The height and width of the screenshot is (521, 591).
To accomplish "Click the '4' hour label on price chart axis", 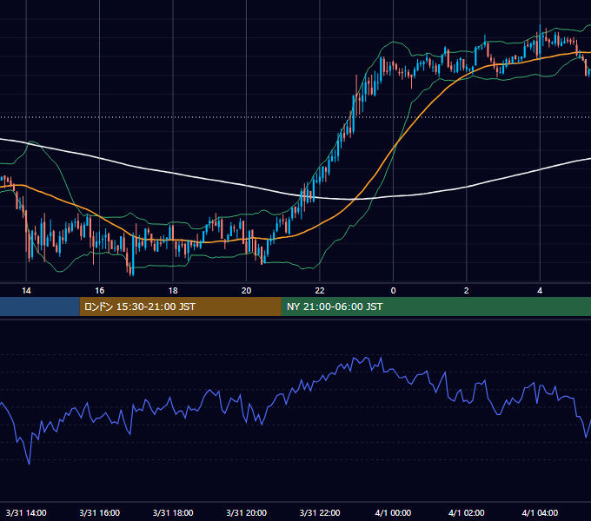I will 540,291.
